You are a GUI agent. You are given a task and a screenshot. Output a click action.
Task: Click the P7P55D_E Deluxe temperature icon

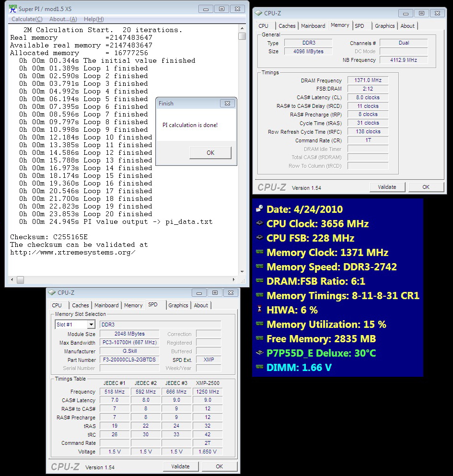click(x=259, y=352)
